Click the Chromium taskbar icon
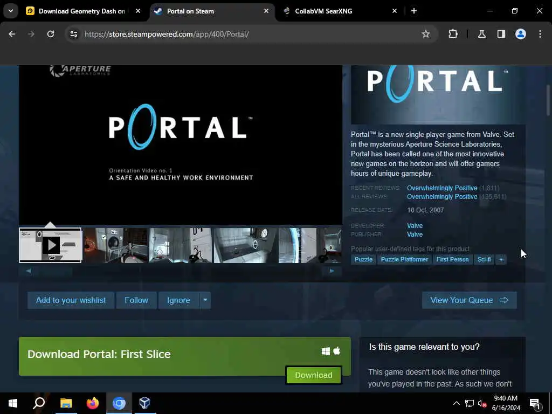Screen dimensions: 552x414 [119, 403]
